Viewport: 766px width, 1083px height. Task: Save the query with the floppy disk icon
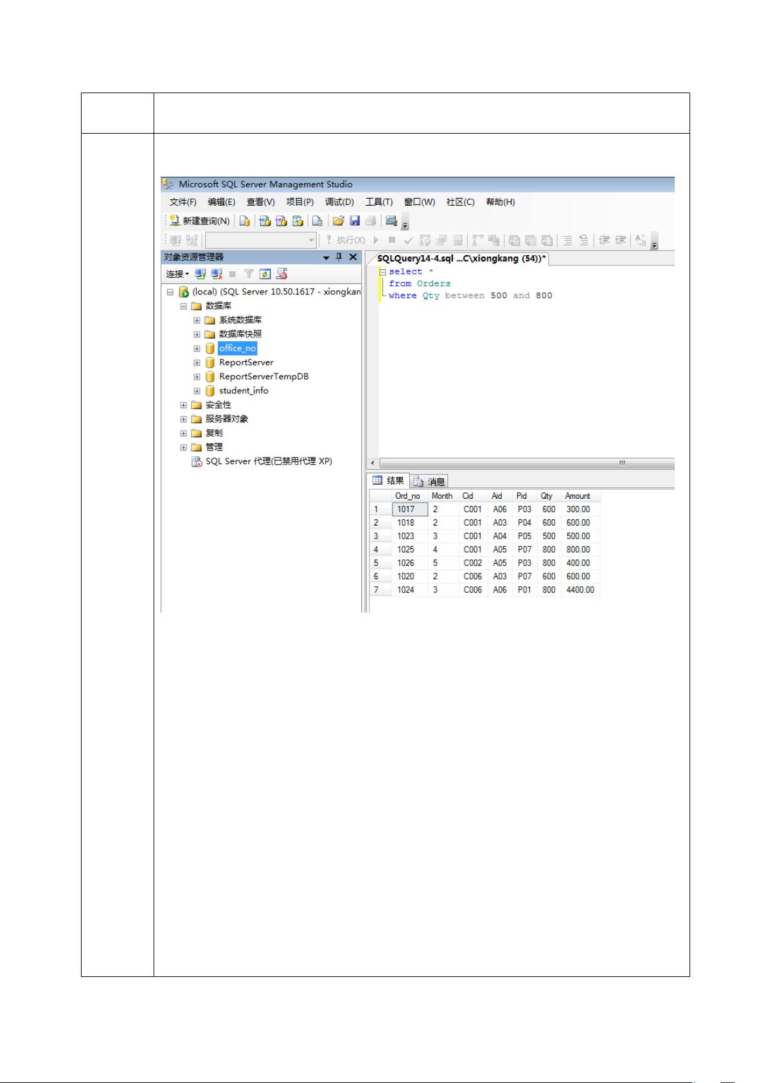(355, 220)
